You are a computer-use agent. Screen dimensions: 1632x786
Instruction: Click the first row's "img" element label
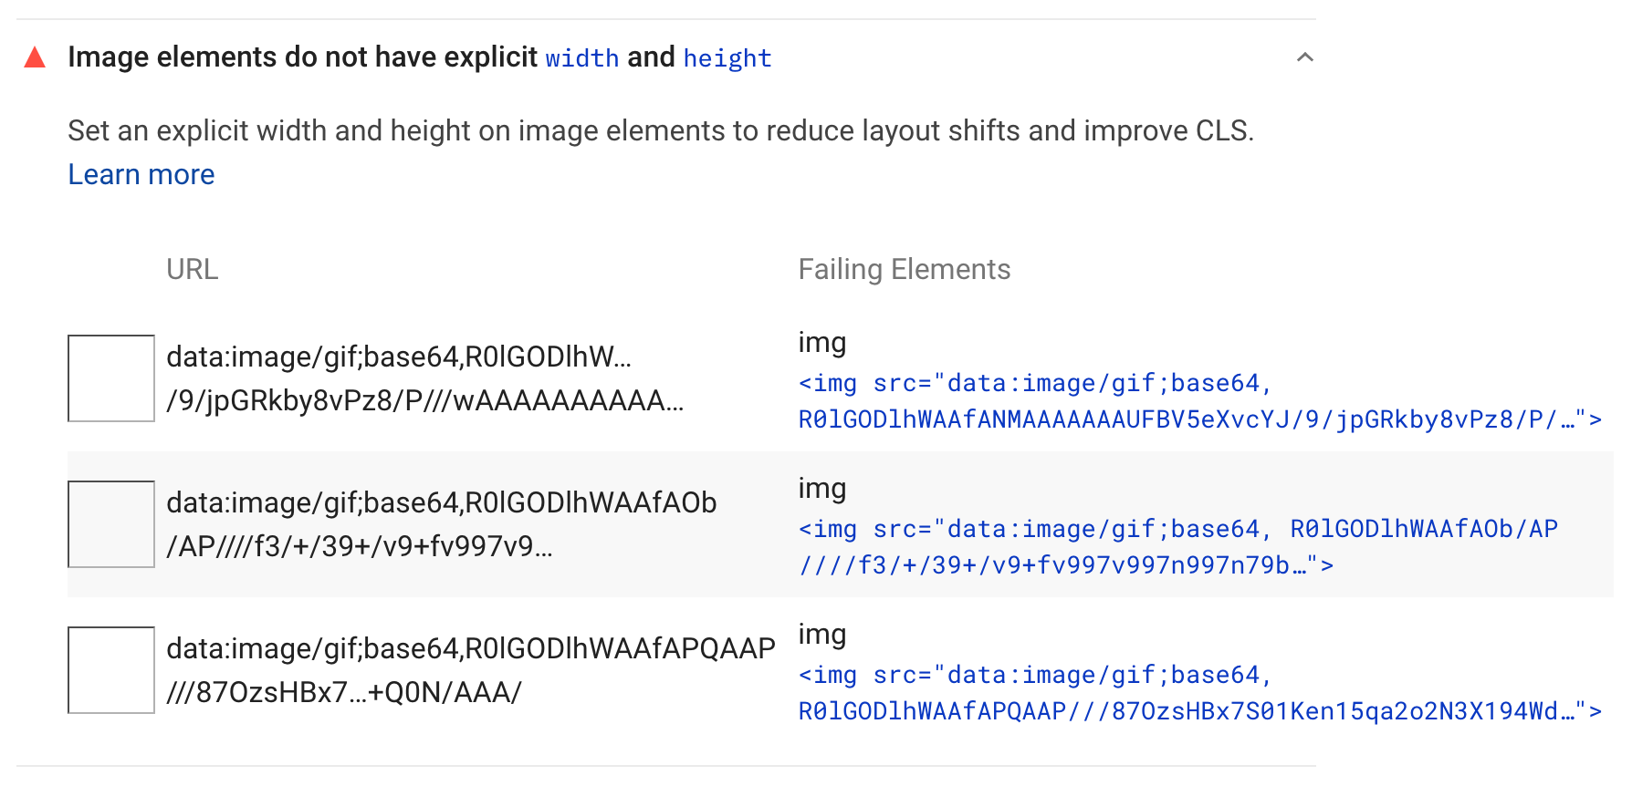(822, 343)
